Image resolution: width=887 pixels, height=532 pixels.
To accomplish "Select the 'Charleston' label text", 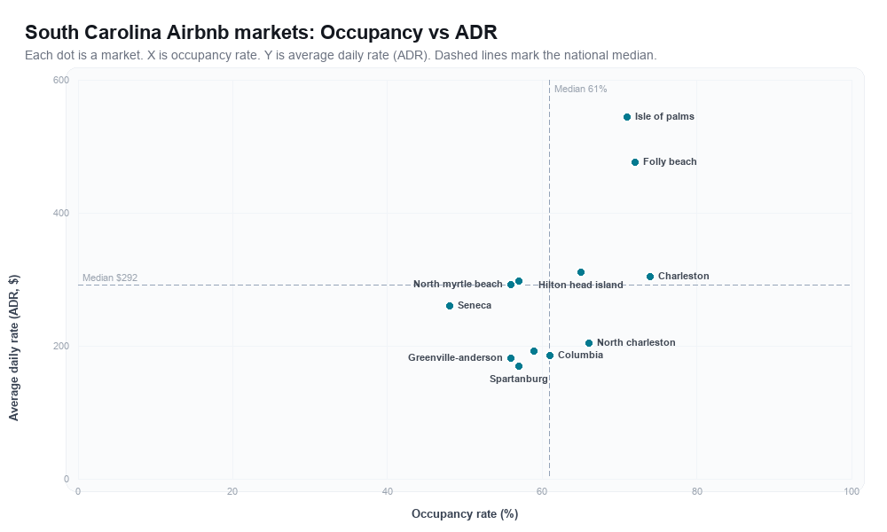I will 683,276.
